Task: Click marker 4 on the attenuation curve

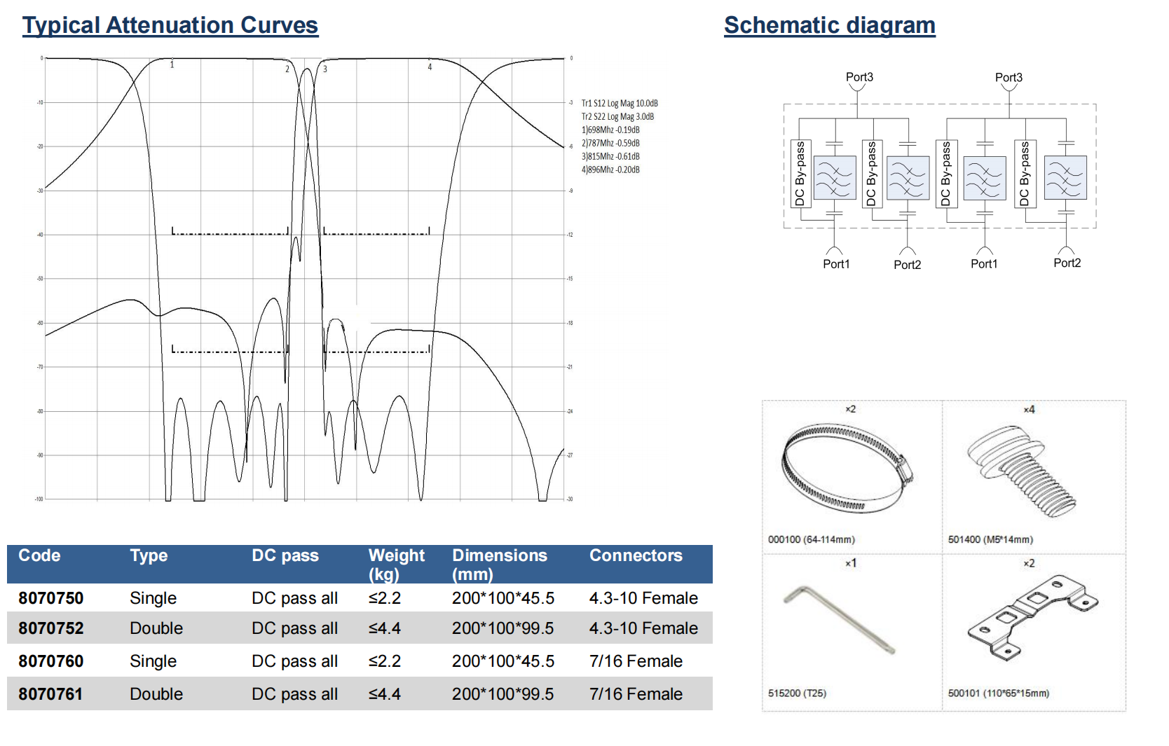Action: [430, 66]
